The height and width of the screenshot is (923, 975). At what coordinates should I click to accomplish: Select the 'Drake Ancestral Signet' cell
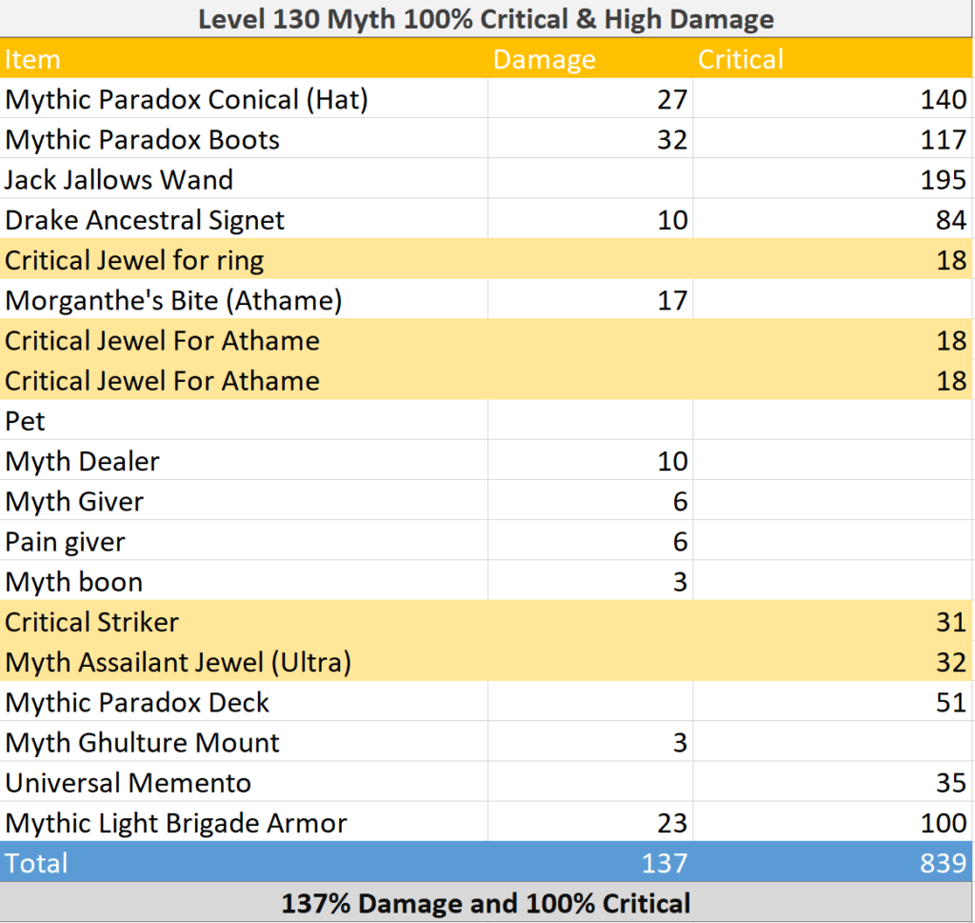[x=244, y=219]
